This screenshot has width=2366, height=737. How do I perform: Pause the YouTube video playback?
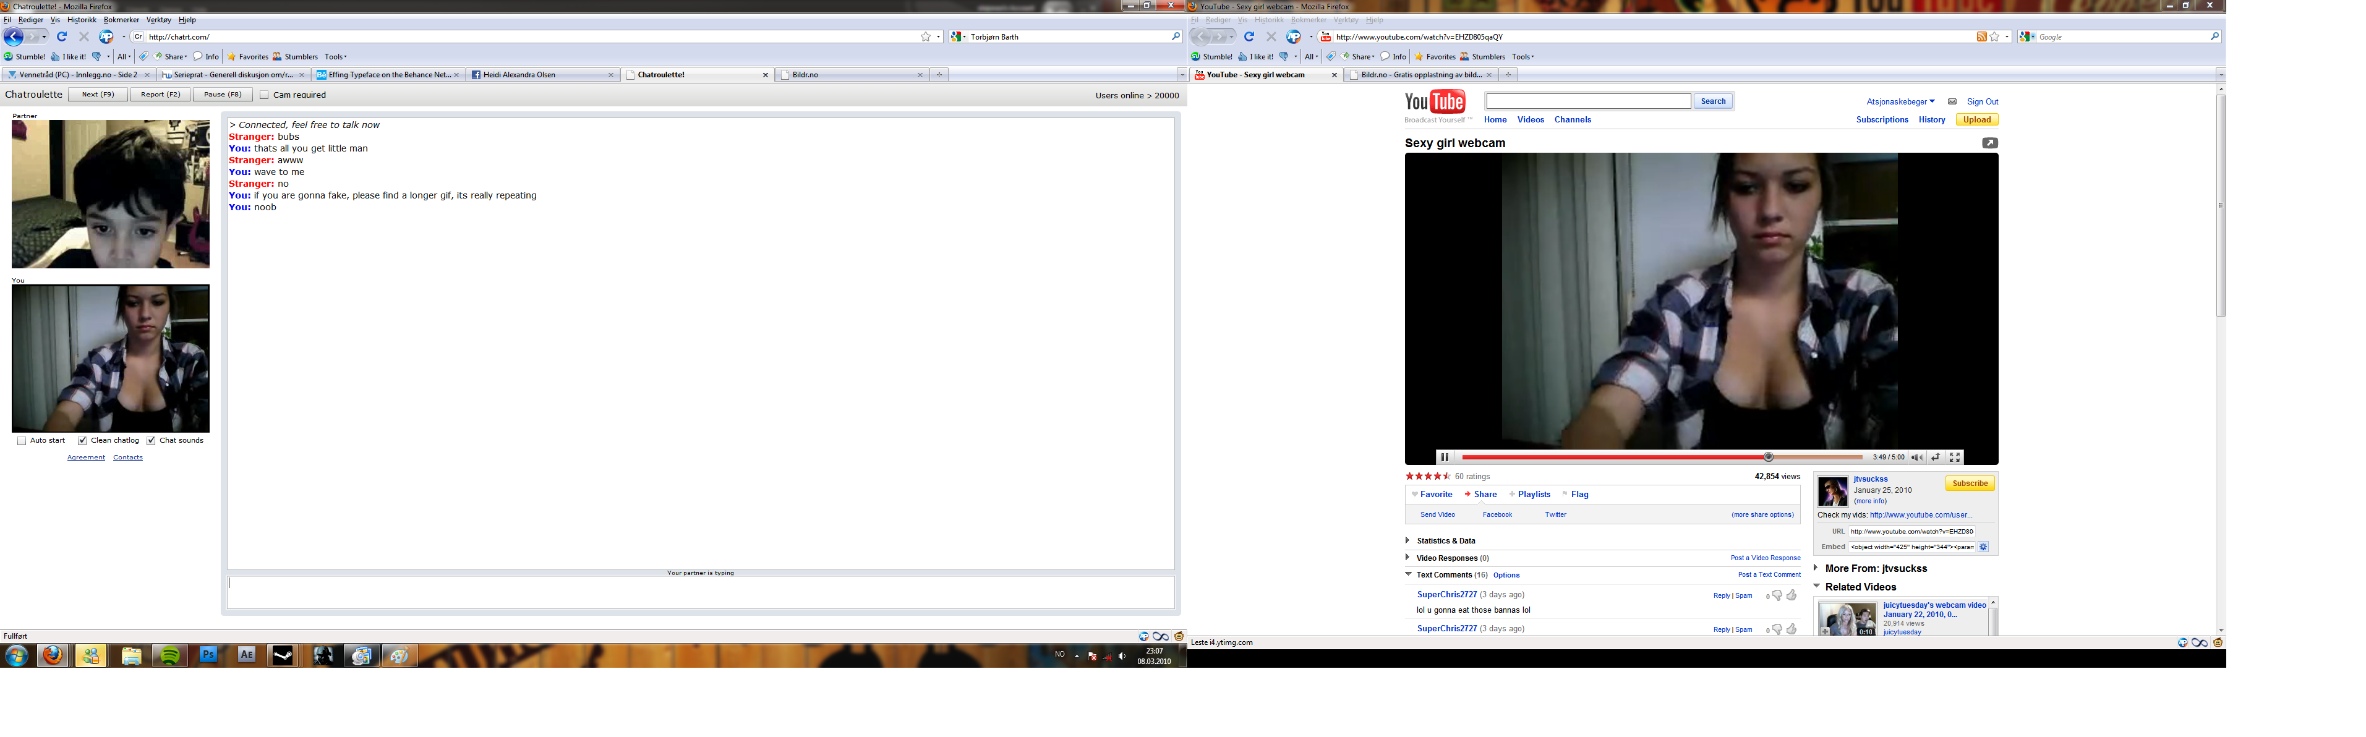pyautogui.click(x=1444, y=457)
